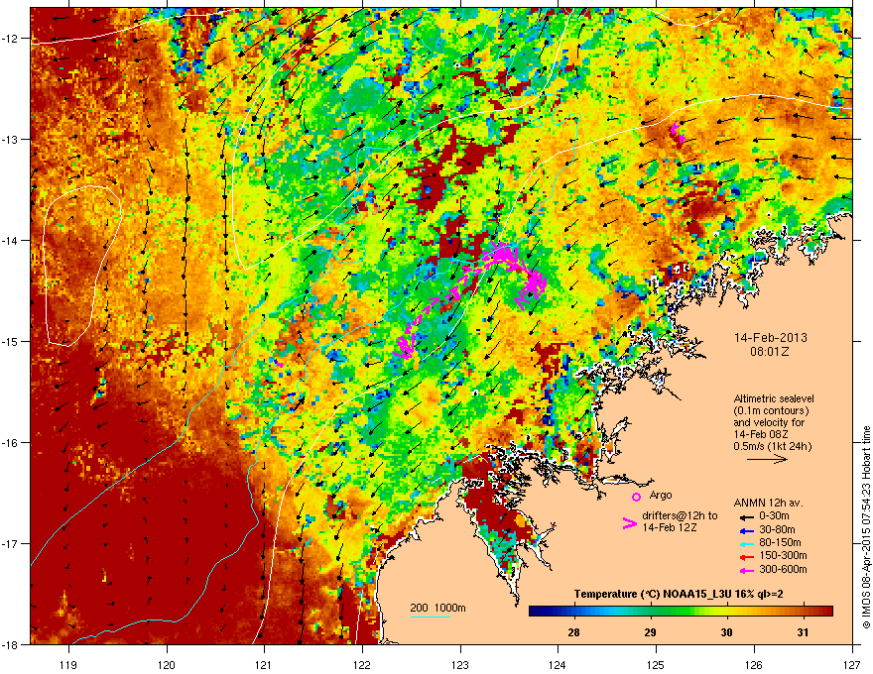Click the '80-150m' depth label
873x674 pixels.
(x=780, y=543)
